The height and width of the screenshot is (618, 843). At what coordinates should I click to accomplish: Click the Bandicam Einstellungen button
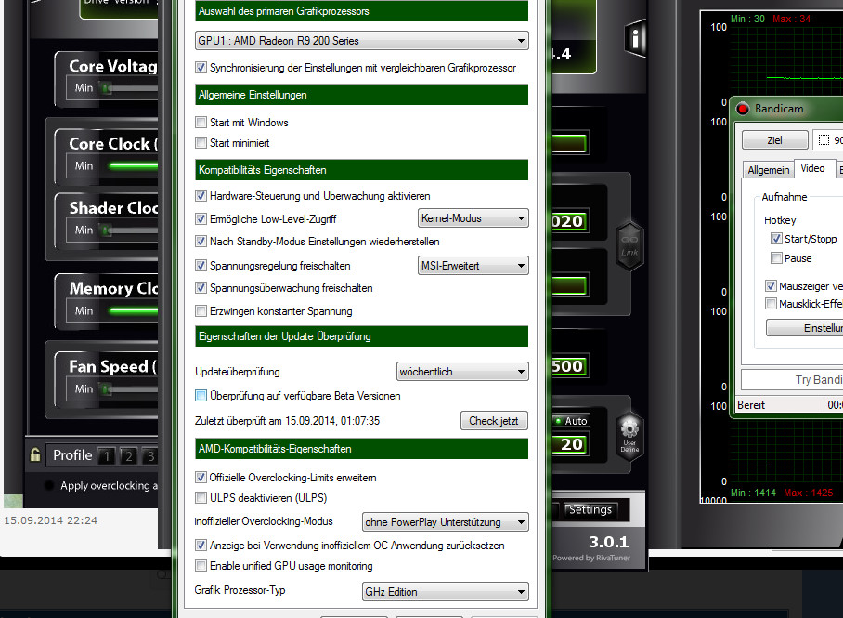click(x=804, y=328)
